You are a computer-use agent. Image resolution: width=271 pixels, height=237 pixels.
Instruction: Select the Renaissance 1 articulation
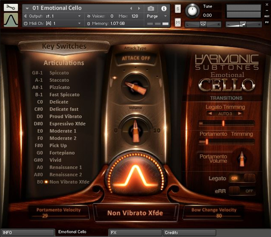click(x=66, y=167)
